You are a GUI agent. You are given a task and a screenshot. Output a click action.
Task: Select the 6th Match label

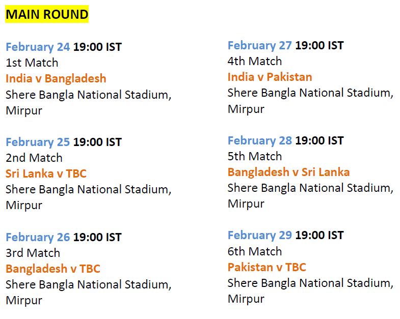click(255, 251)
